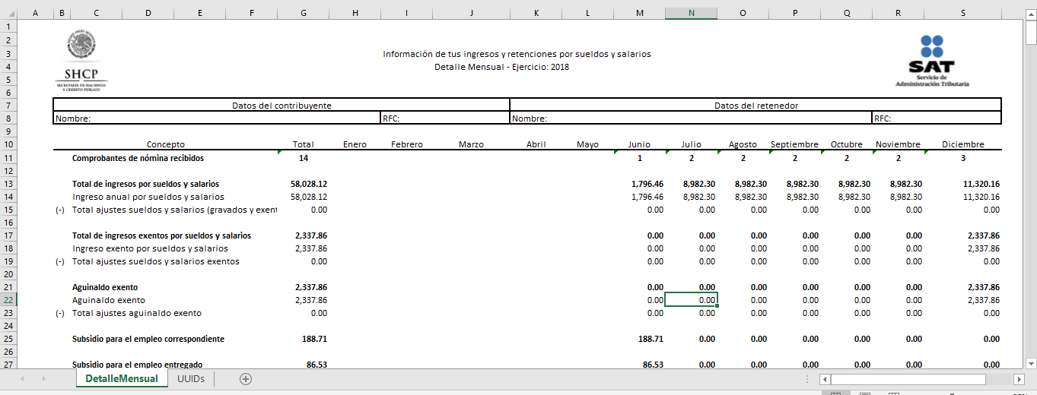Select row header 8
Image resolution: width=1037 pixels, height=395 pixels.
pyautogui.click(x=8, y=118)
